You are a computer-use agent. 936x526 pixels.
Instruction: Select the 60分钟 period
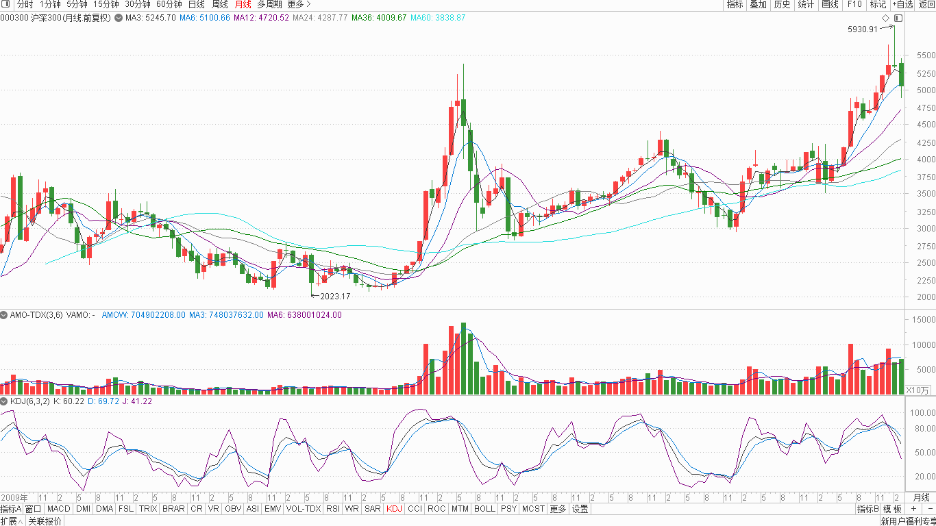169,4
